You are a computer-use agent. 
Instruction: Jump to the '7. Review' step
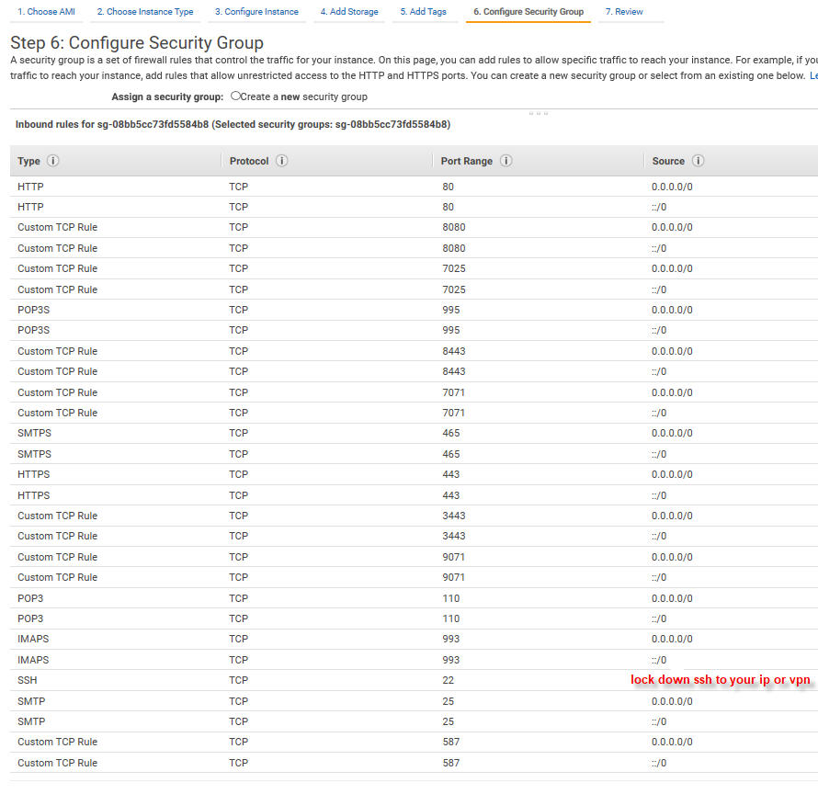tap(624, 12)
